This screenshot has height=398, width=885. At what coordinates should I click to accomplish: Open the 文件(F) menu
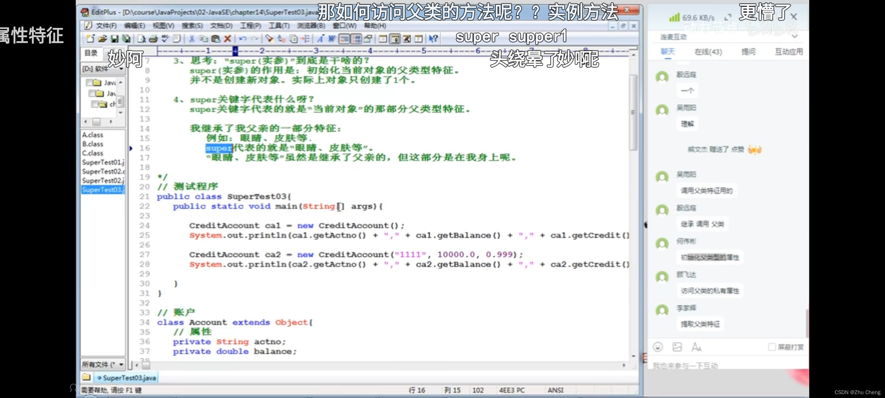point(106,26)
